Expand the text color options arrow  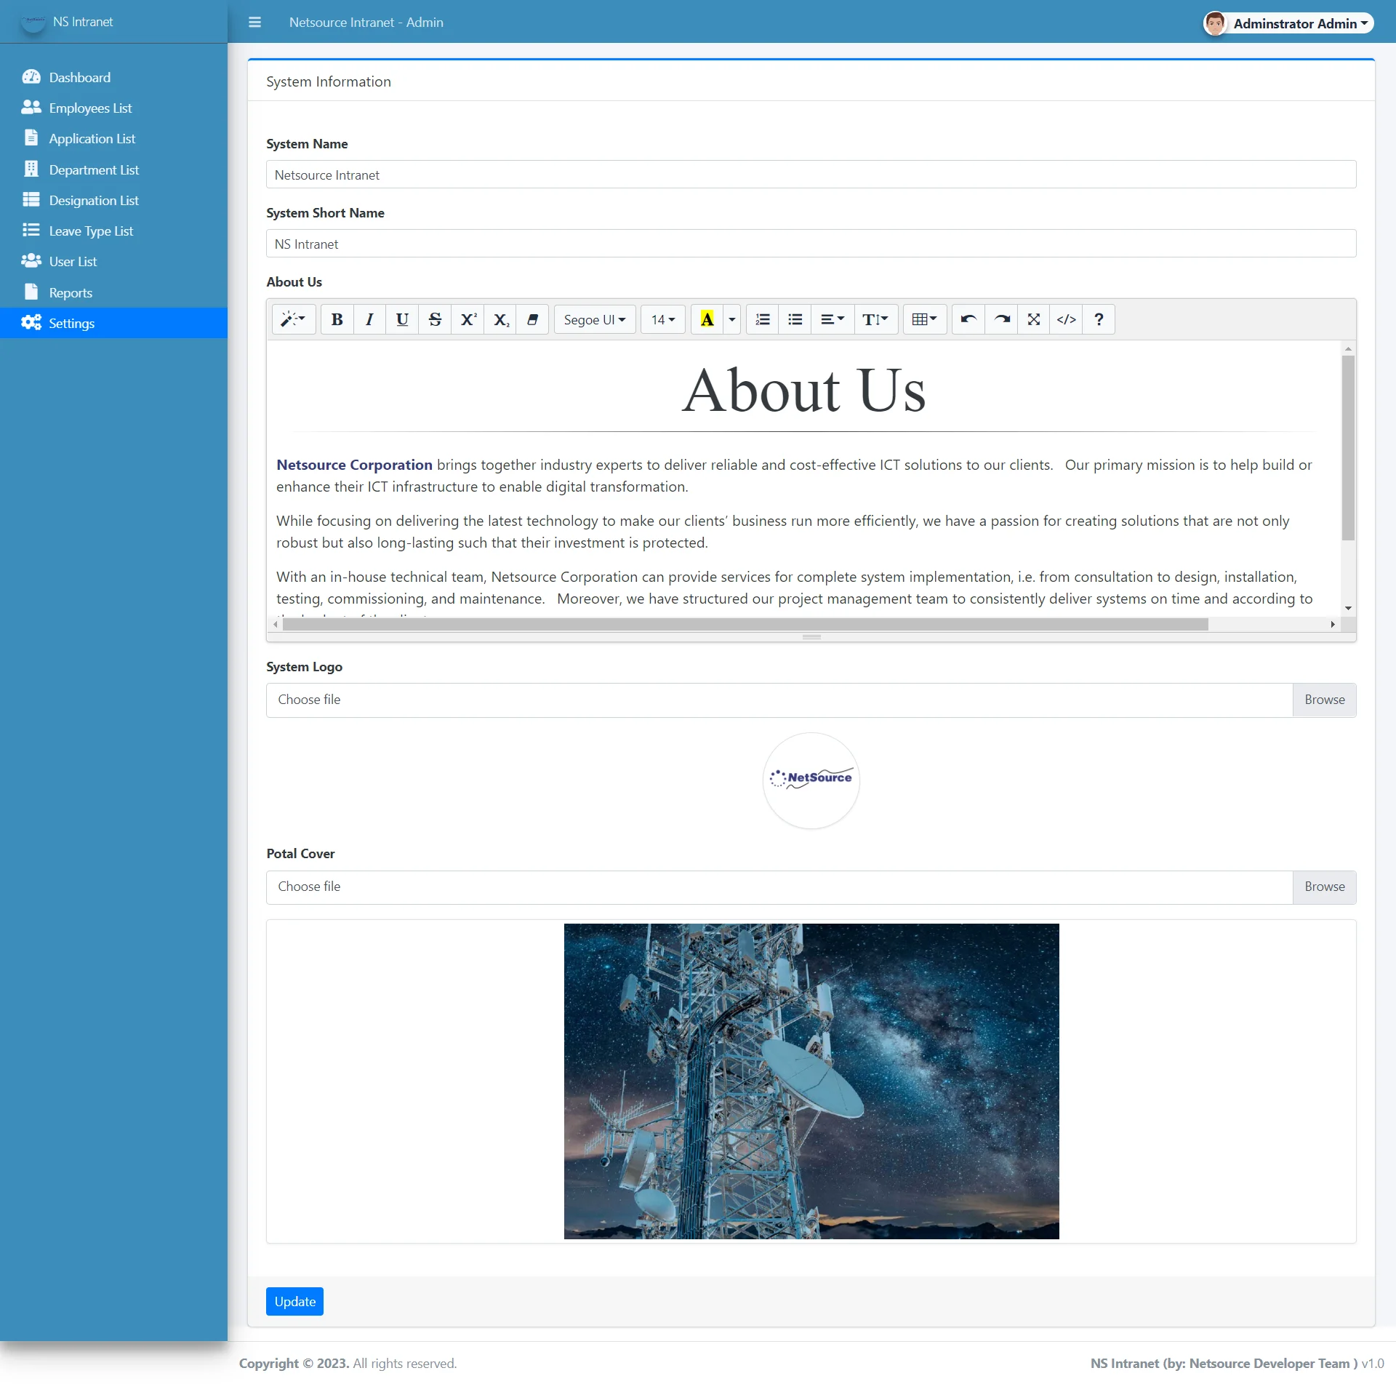pyautogui.click(x=732, y=319)
